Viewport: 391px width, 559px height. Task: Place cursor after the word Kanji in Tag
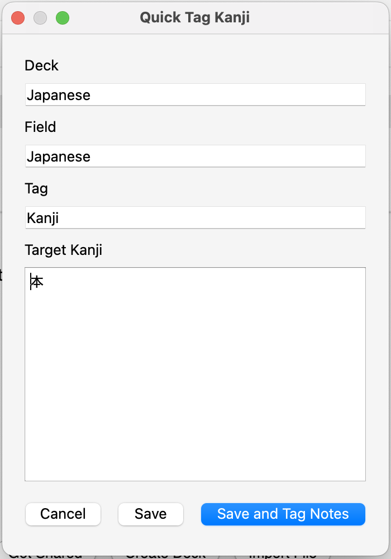[x=60, y=218]
